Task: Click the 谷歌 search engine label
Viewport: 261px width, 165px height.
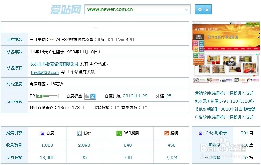Action: tap(87, 133)
